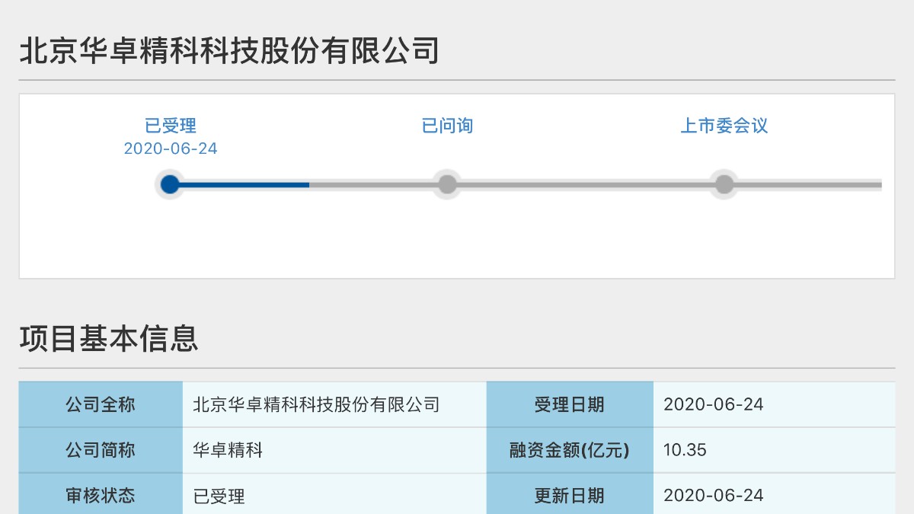
Task: Click the 公司简称 header cell
Action: (x=101, y=450)
